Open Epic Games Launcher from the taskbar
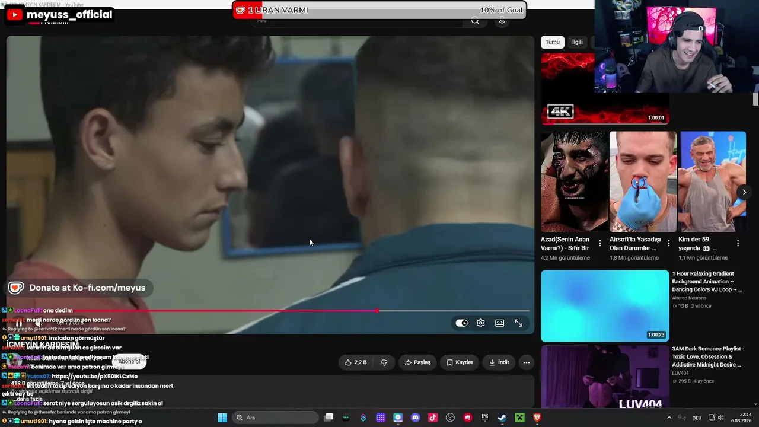759x427 pixels. click(485, 418)
